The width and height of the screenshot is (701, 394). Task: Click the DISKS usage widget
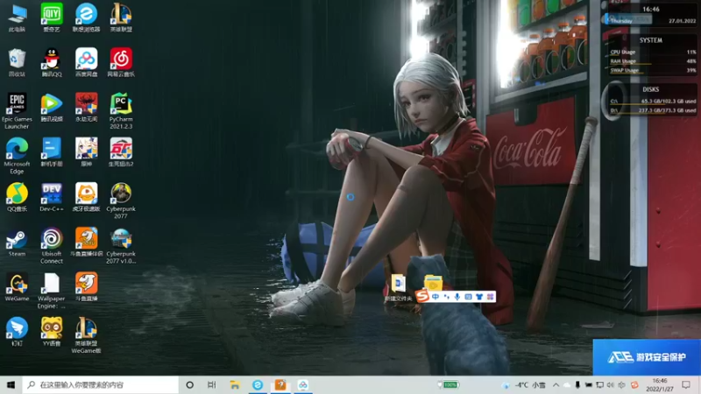(x=651, y=100)
